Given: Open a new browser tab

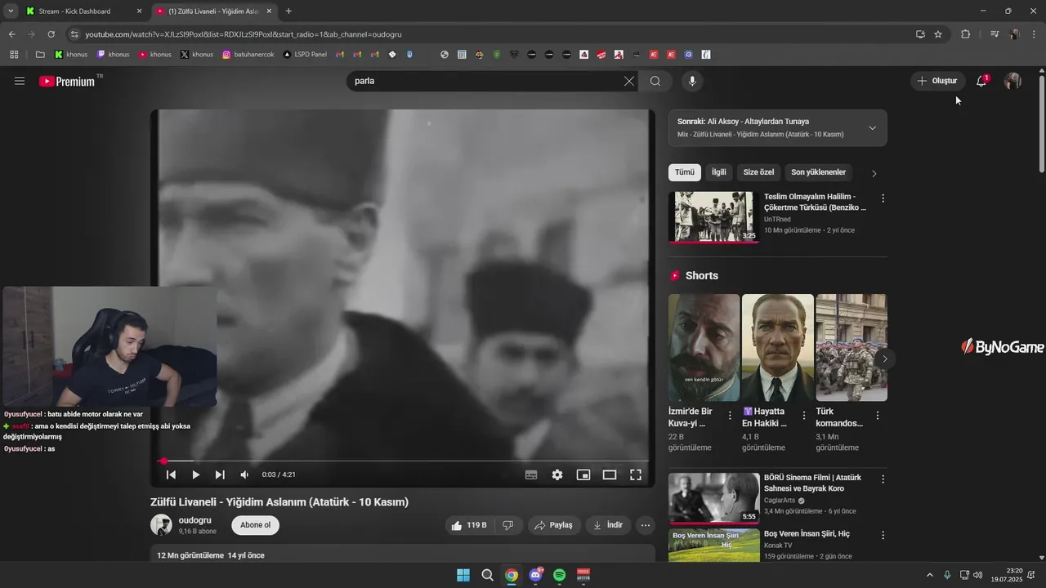Looking at the screenshot, I should tap(288, 11).
